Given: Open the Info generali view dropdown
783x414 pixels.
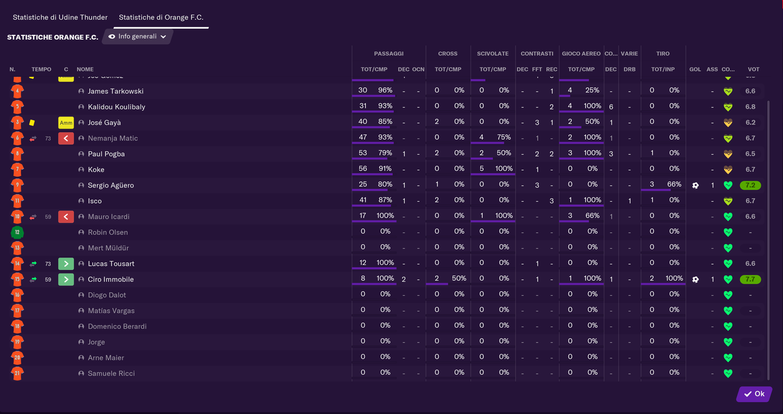Looking at the screenshot, I should pos(138,37).
